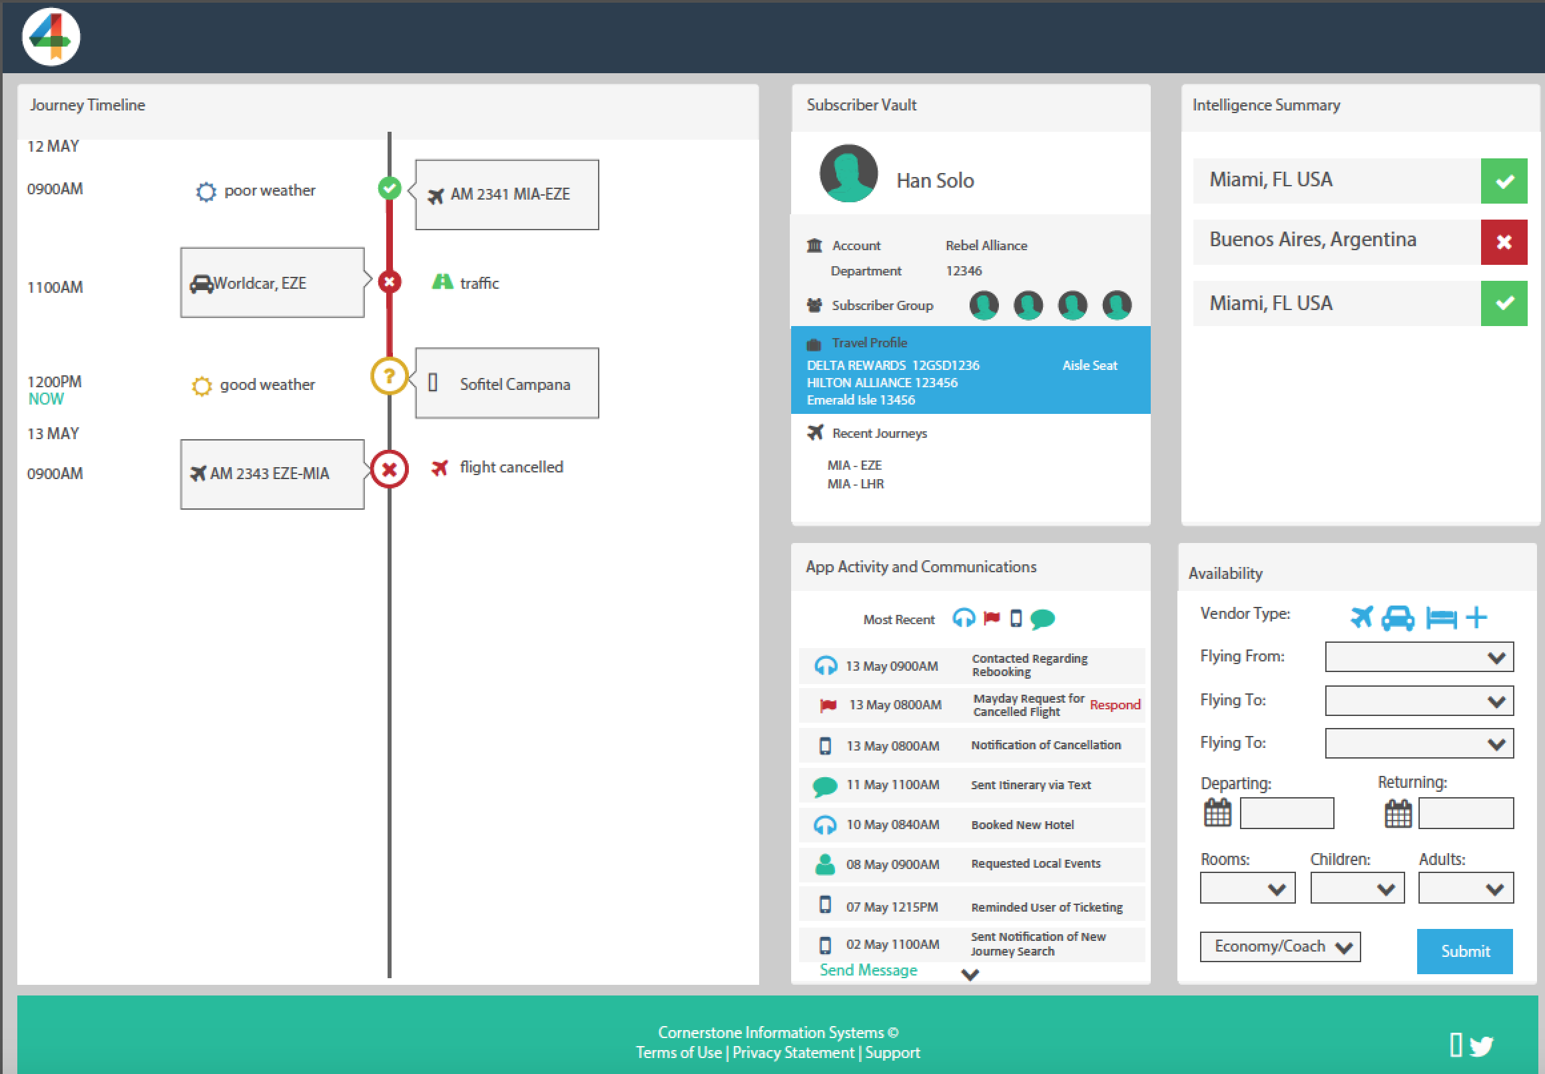This screenshot has width=1545, height=1074.
Task: Click the red flight cancelled plane icon
Action: tap(440, 467)
